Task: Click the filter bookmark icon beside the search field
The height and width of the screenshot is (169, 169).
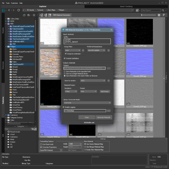Action: tap(137, 10)
